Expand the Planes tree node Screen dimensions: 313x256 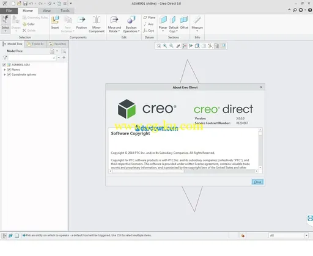[x=5, y=70]
